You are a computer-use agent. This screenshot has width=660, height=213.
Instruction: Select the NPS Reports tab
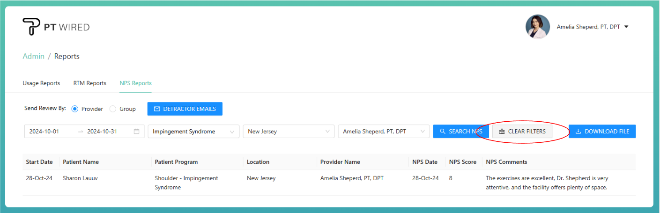coord(135,83)
